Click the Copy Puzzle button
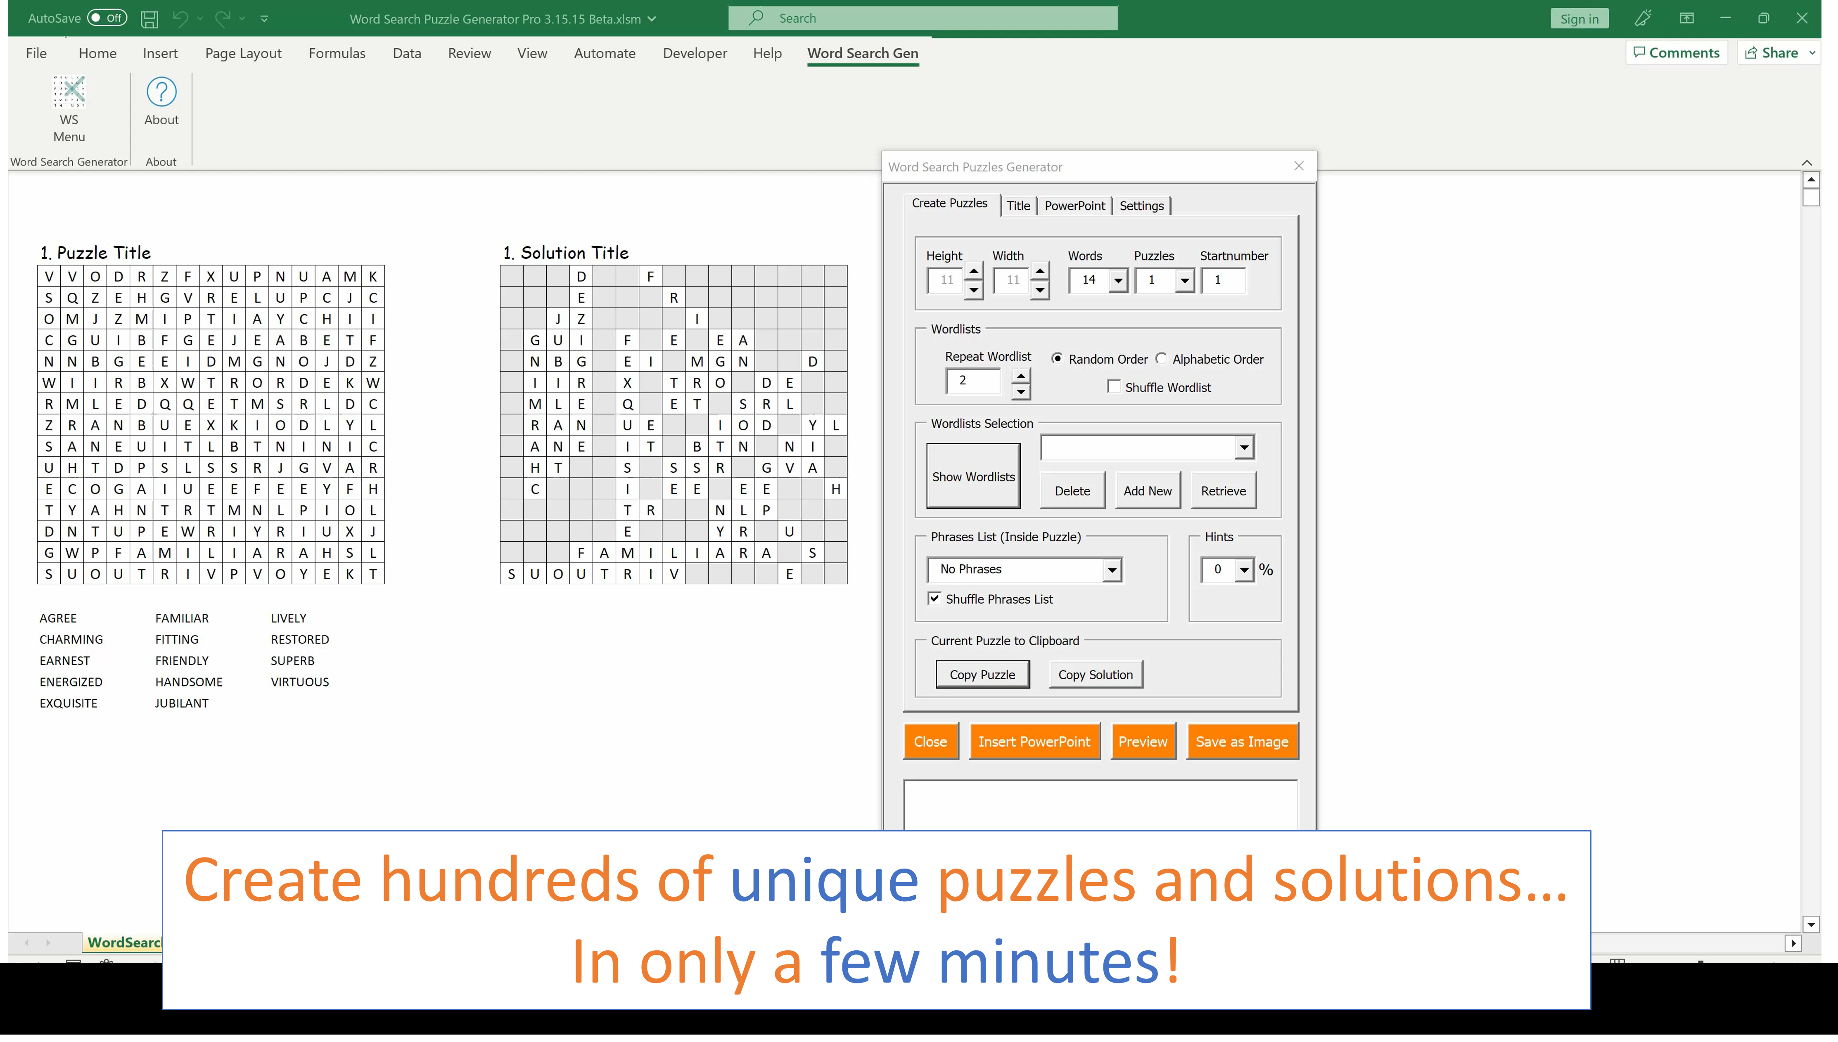The height and width of the screenshot is (1042, 1838). tap(982, 675)
